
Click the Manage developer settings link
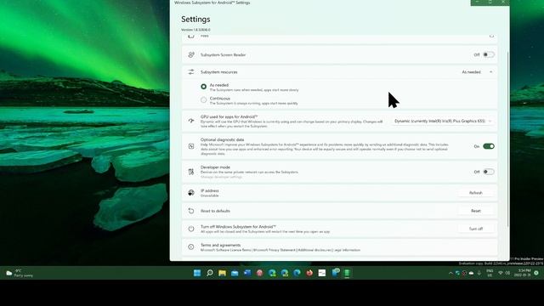point(221,177)
